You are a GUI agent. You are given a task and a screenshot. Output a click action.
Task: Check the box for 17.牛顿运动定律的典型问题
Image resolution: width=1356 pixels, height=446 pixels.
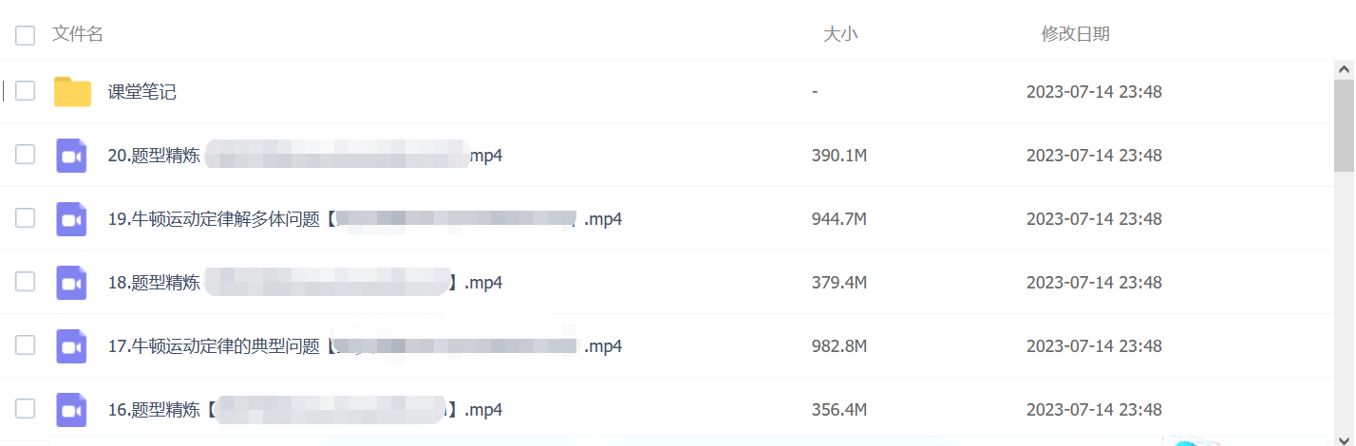tap(25, 345)
